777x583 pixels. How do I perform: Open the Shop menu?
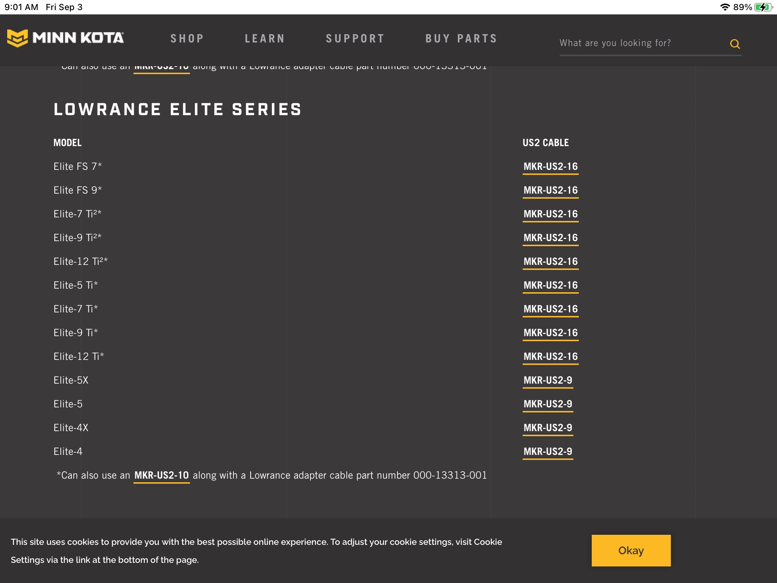coord(187,39)
